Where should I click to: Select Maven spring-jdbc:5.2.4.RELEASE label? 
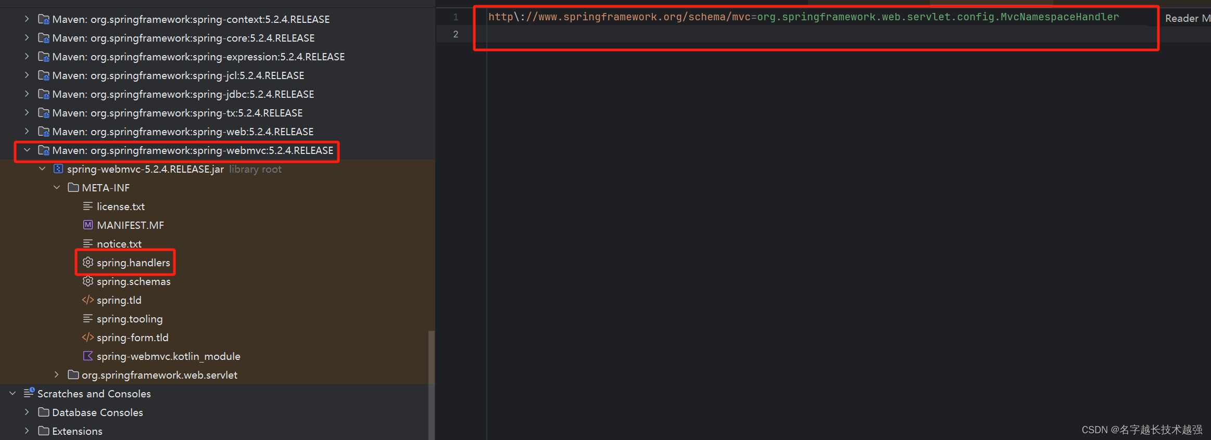pyautogui.click(x=183, y=94)
